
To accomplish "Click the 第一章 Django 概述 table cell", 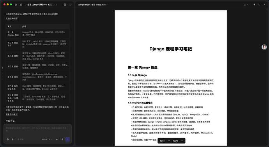I will tap(13, 34).
